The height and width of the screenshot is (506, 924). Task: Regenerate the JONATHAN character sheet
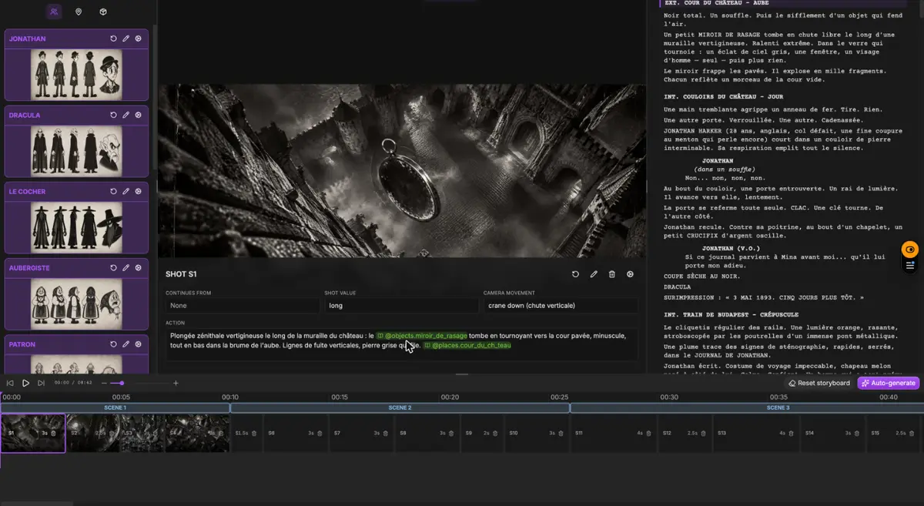113,39
